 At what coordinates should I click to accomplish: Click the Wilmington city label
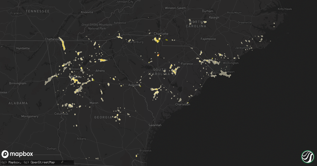230,63
